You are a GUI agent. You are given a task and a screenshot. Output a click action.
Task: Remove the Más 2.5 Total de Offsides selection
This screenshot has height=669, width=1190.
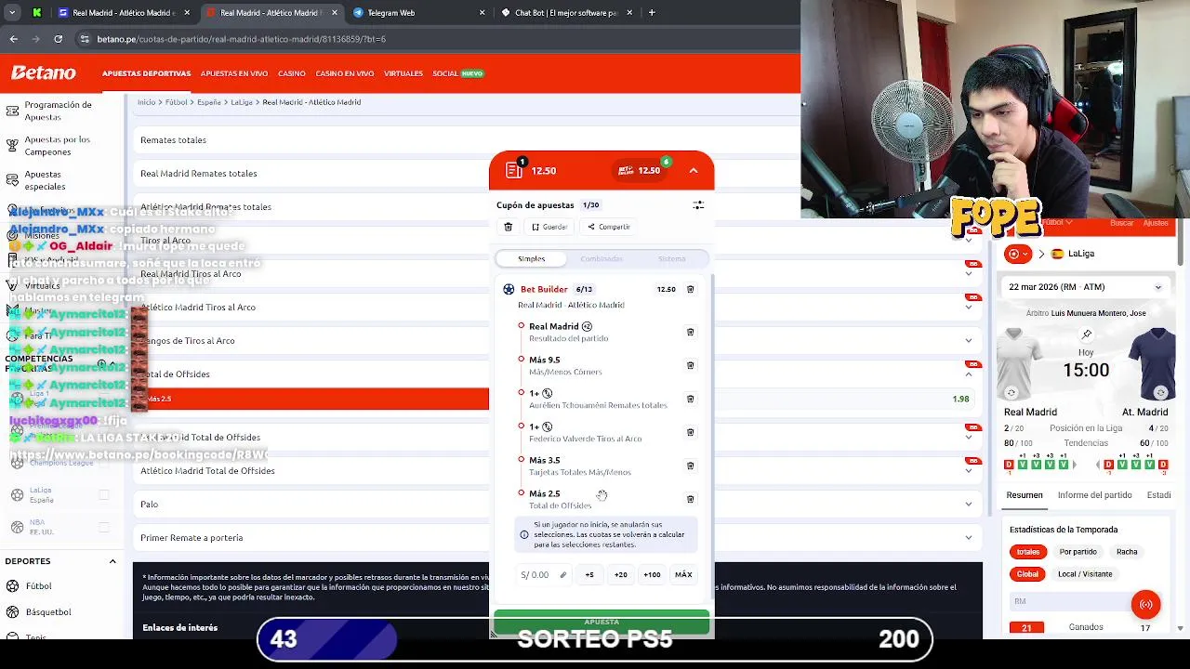(690, 499)
